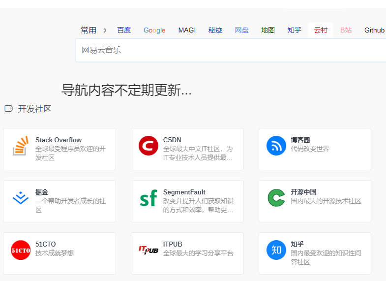
Task: Click the CSDN description starting 全球最大中文IT社区
Action: pos(198,153)
